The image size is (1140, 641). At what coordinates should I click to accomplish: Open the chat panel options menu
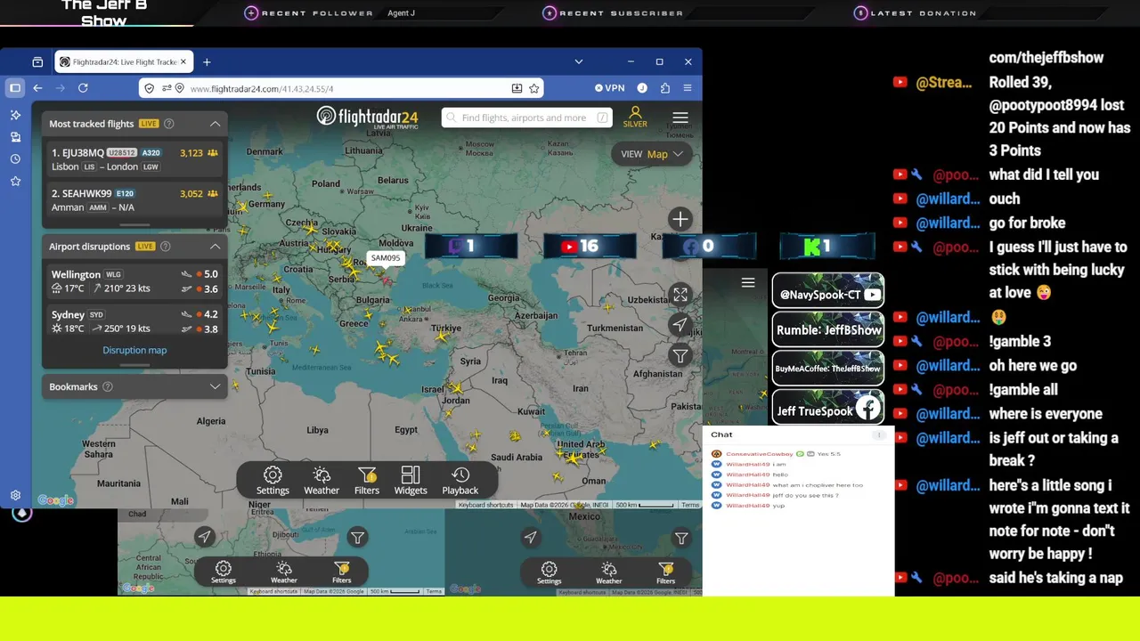click(x=879, y=435)
